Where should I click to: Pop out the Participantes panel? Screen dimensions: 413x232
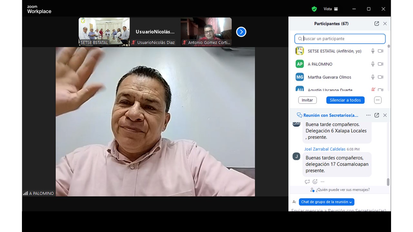(377, 24)
